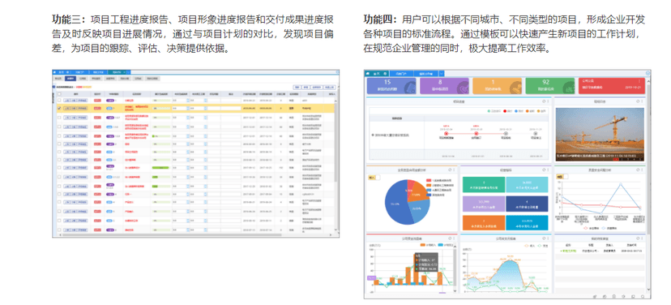Open the kebab menu of the to-do table panel

pyautogui.click(x=642, y=238)
